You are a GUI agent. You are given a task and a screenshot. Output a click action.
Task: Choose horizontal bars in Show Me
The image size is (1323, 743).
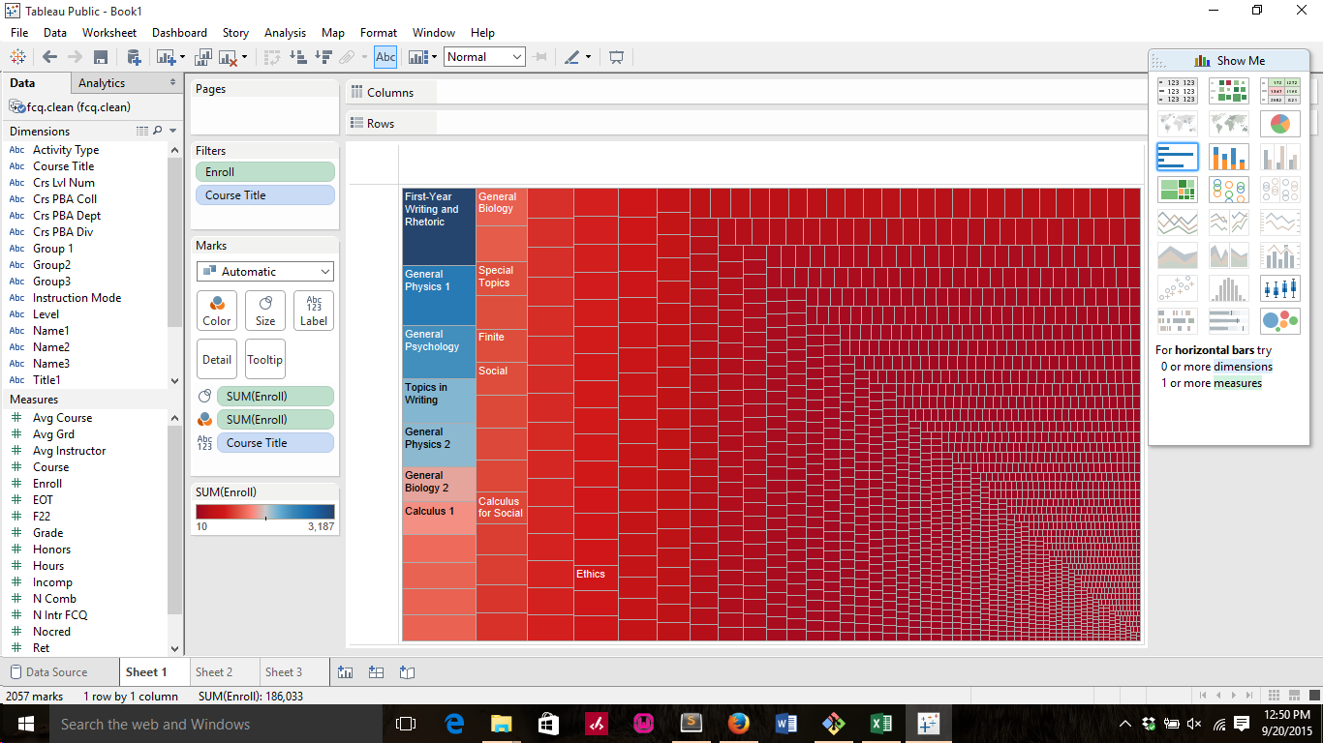(x=1177, y=157)
